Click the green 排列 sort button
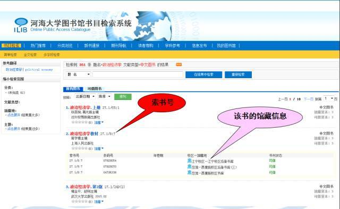 [123, 97]
